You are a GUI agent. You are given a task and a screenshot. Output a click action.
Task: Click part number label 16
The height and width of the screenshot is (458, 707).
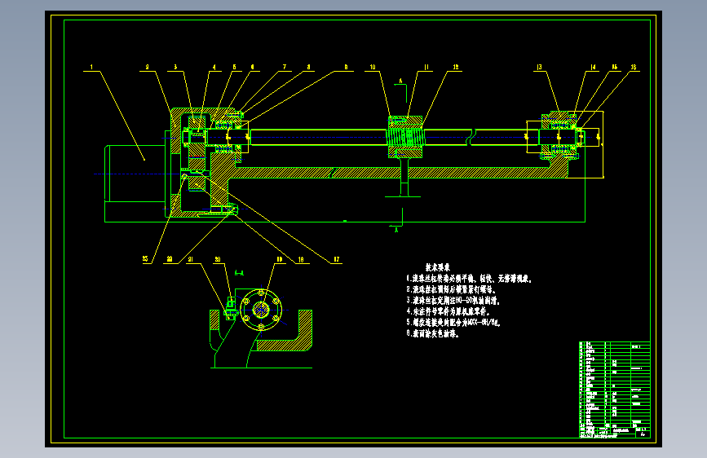[x=633, y=67]
